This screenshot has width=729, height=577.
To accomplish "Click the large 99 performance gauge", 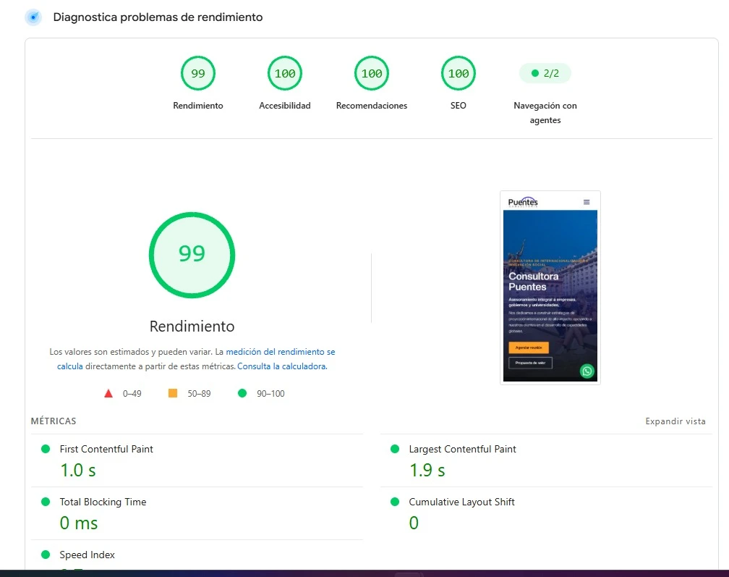I will (192, 255).
